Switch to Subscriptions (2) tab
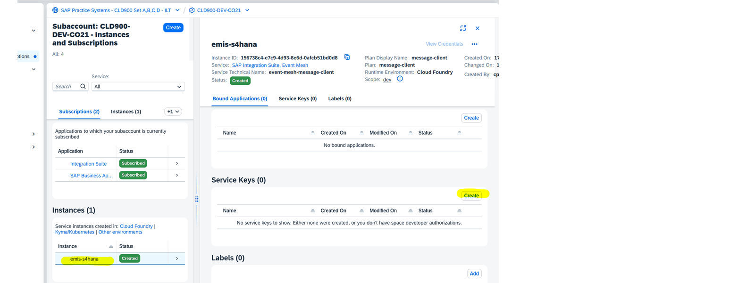The width and height of the screenshot is (755, 283). [79, 112]
